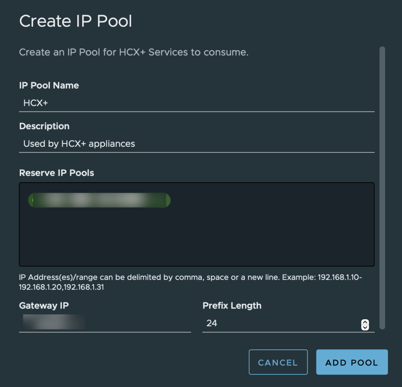Click the dialog's vertical scrollbar
This screenshot has height=387, width=402.
[382, 188]
